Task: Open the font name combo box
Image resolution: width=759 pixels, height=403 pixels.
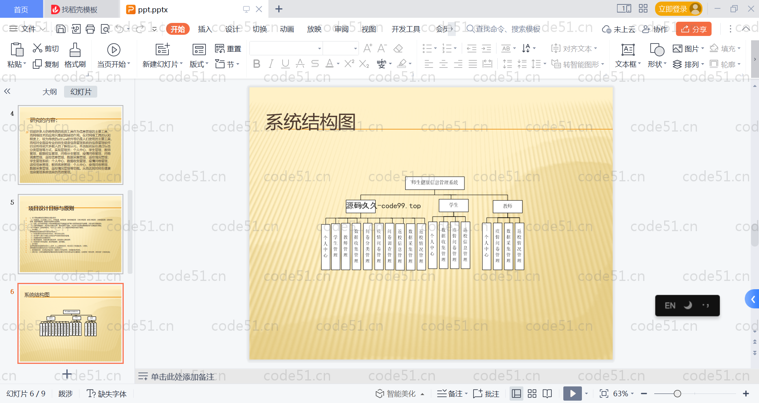Action: (x=286, y=49)
